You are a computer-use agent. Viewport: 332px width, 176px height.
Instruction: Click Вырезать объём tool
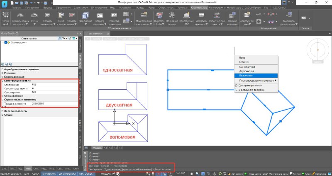pyautogui.click(x=159, y=19)
